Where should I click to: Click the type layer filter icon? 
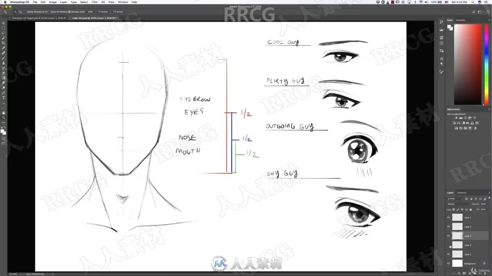click(x=475, y=199)
